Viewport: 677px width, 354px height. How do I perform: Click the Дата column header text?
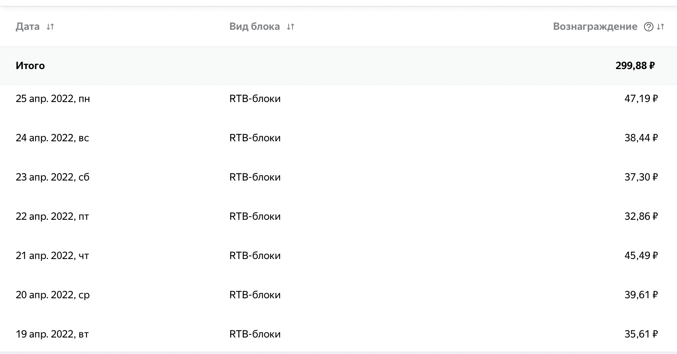click(27, 27)
